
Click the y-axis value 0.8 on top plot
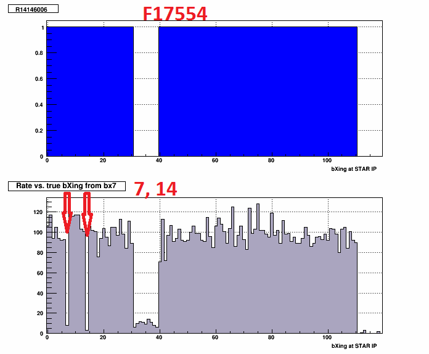point(39,53)
